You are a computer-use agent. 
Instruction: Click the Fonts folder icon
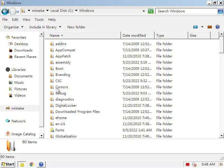[x=52, y=130]
